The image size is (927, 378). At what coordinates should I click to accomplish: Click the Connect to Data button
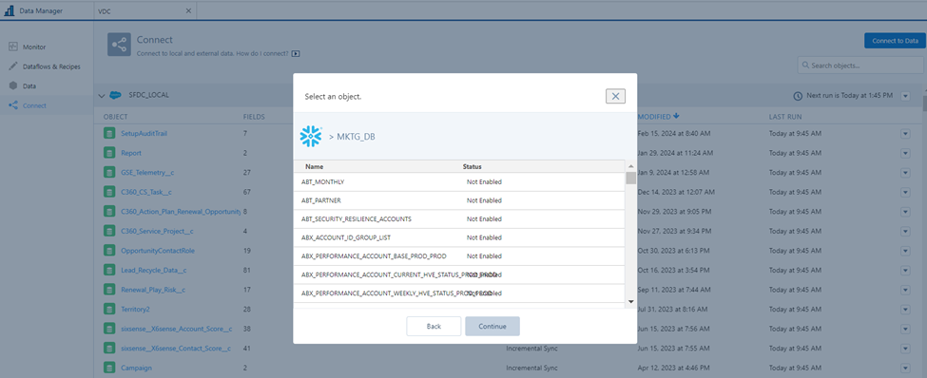tap(895, 41)
